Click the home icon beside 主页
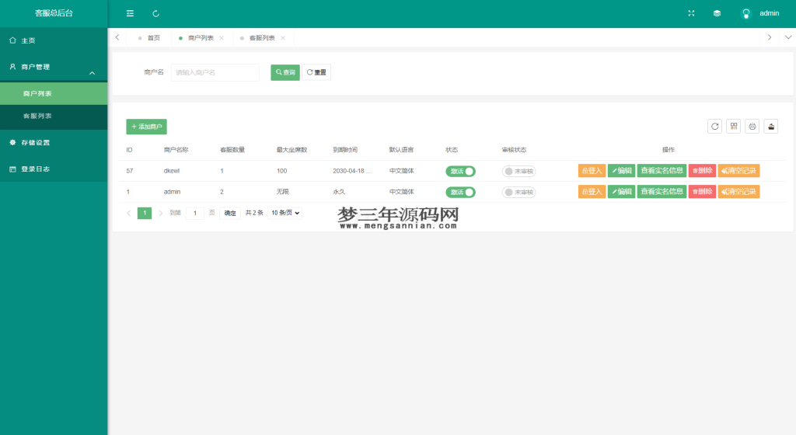The width and height of the screenshot is (796, 435). point(12,40)
